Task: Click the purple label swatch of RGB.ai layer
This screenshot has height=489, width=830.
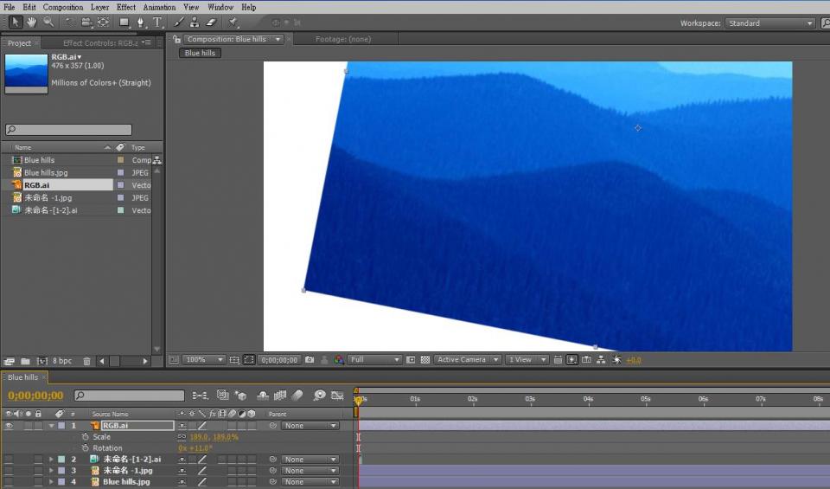Action: pyautogui.click(x=61, y=426)
